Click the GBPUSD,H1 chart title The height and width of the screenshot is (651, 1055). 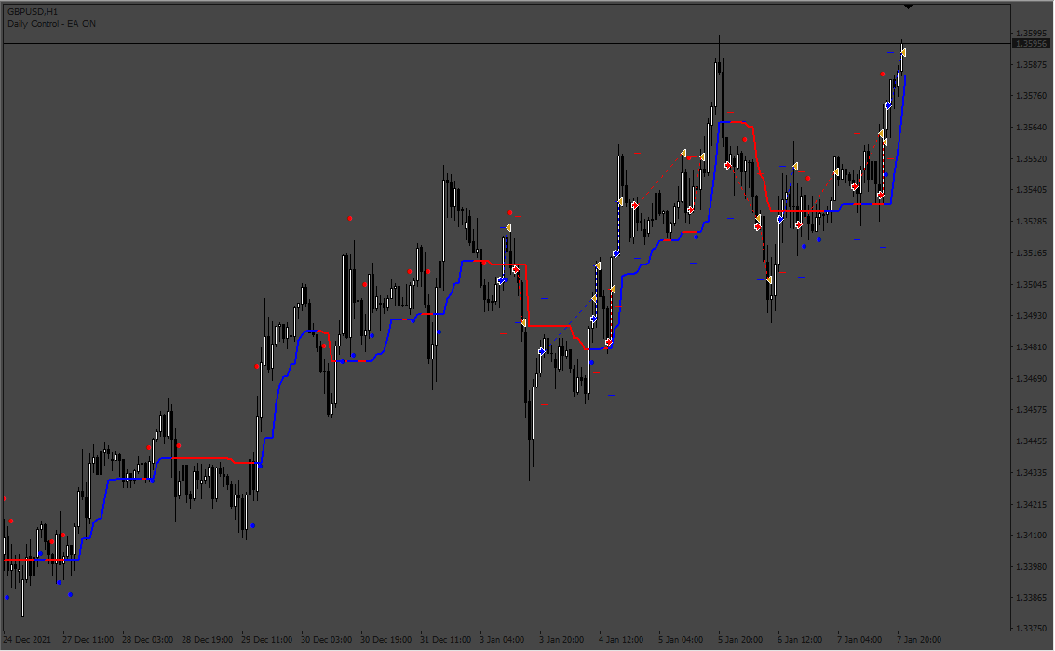(33, 12)
